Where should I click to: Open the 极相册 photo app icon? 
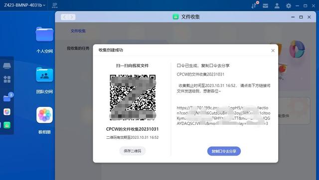pyautogui.click(x=44, y=115)
